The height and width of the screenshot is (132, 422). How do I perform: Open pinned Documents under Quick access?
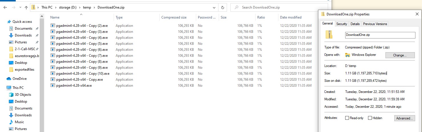[23, 29]
